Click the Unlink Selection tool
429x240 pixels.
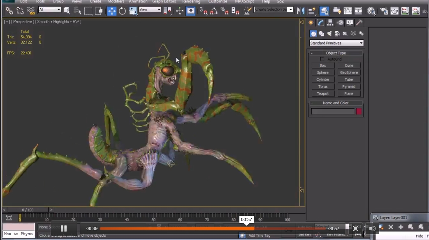[x=20, y=11]
